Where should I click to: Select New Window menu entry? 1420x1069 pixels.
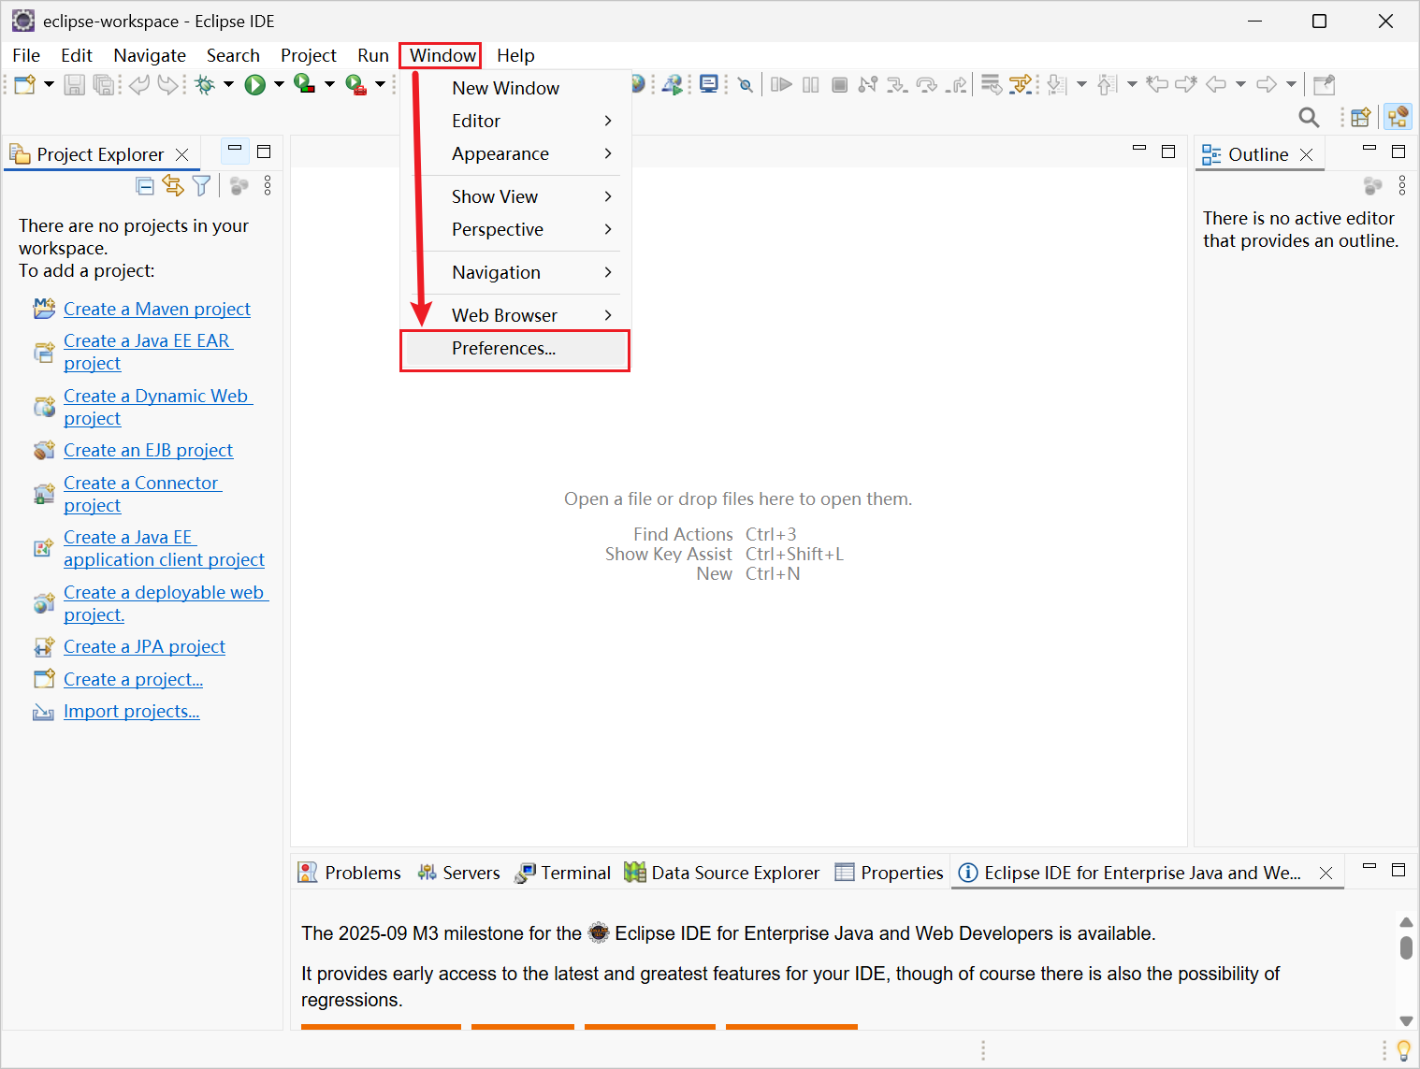click(516, 88)
